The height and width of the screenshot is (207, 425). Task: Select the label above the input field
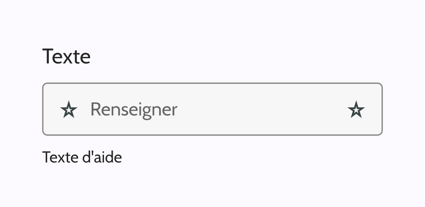click(66, 56)
